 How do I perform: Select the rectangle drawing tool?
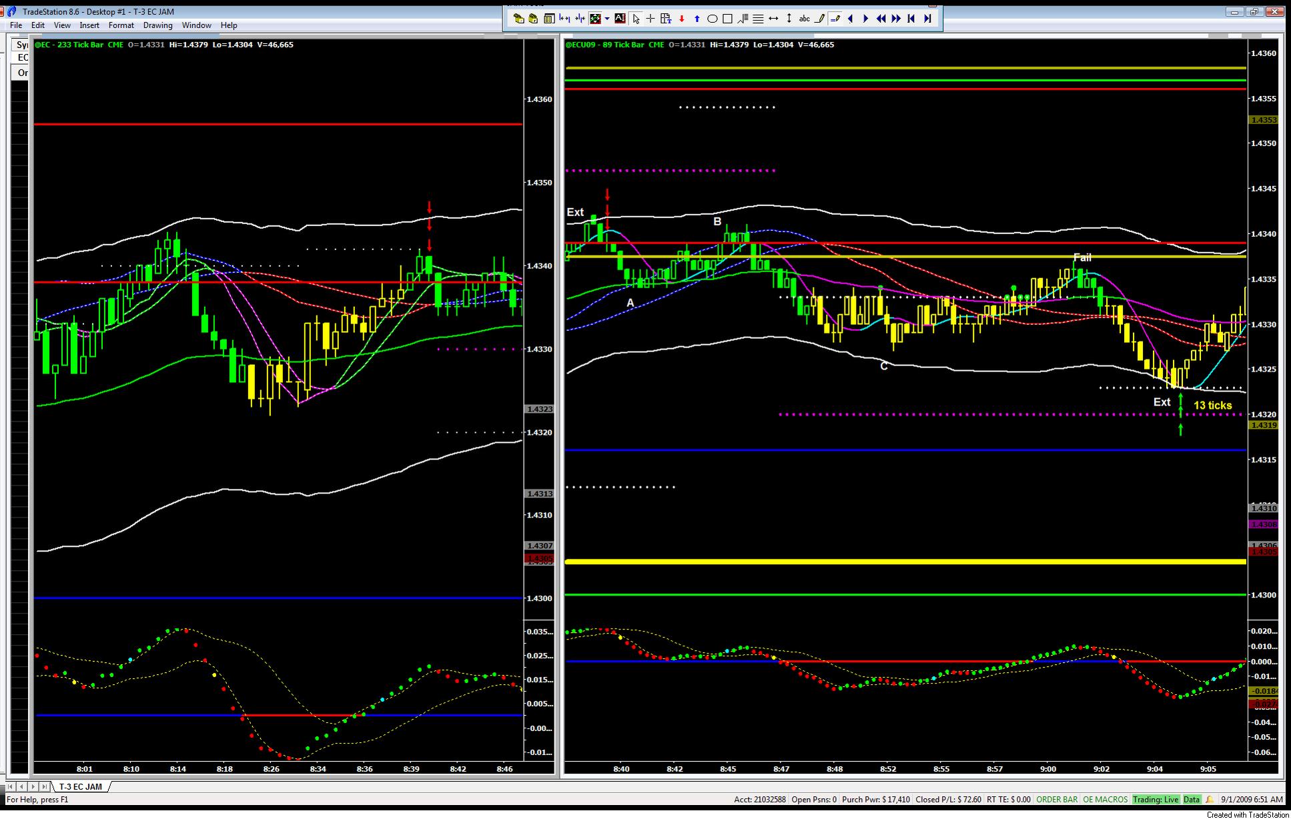[727, 19]
